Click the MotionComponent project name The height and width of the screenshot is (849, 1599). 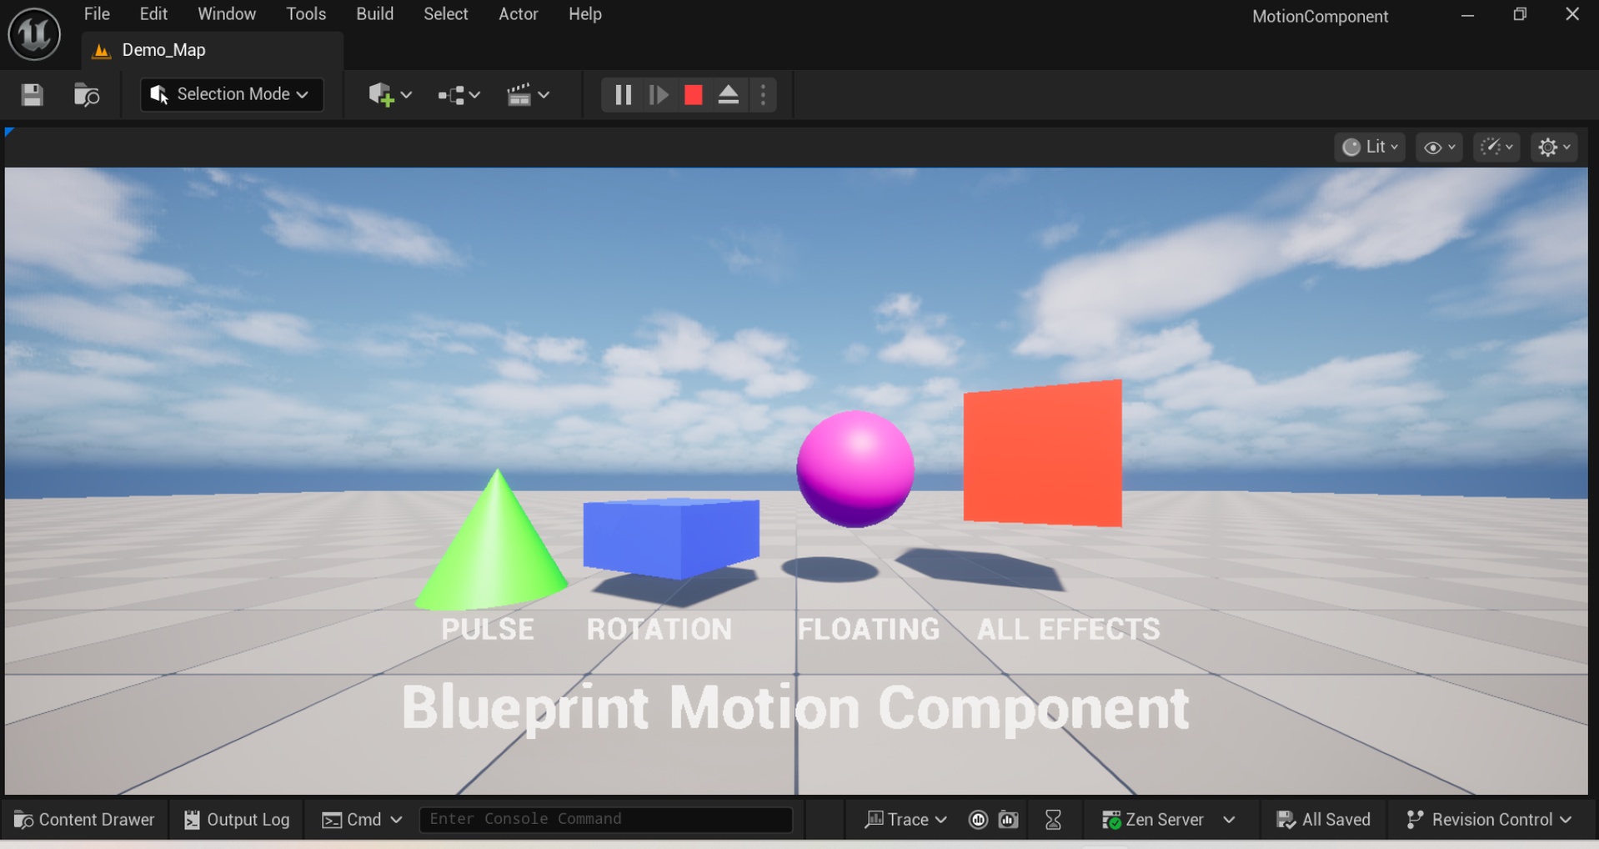tap(1320, 17)
